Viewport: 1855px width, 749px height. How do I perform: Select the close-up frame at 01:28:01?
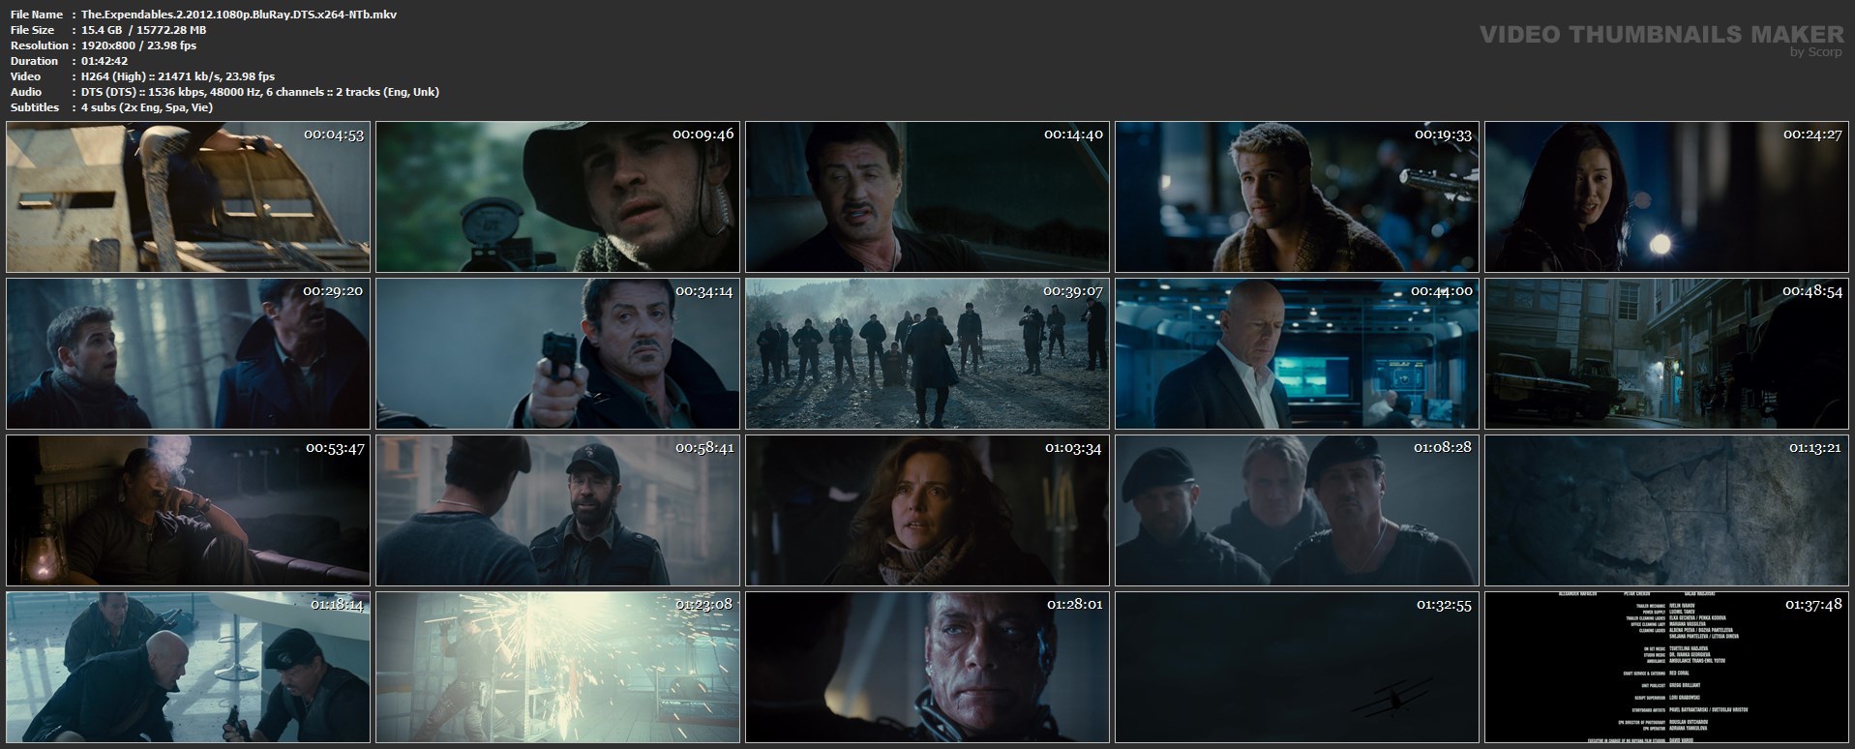click(927, 667)
